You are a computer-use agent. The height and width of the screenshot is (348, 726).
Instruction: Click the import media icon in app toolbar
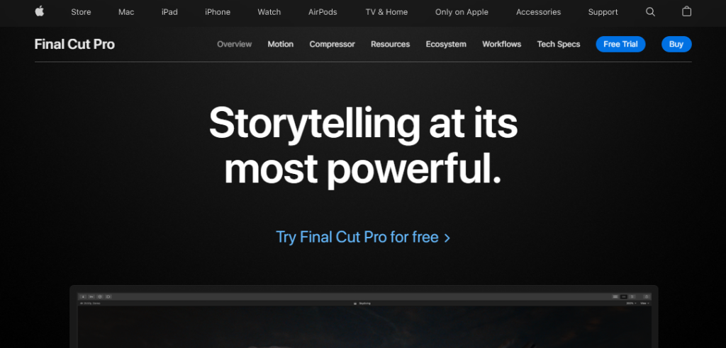pyautogui.click(x=84, y=296)
